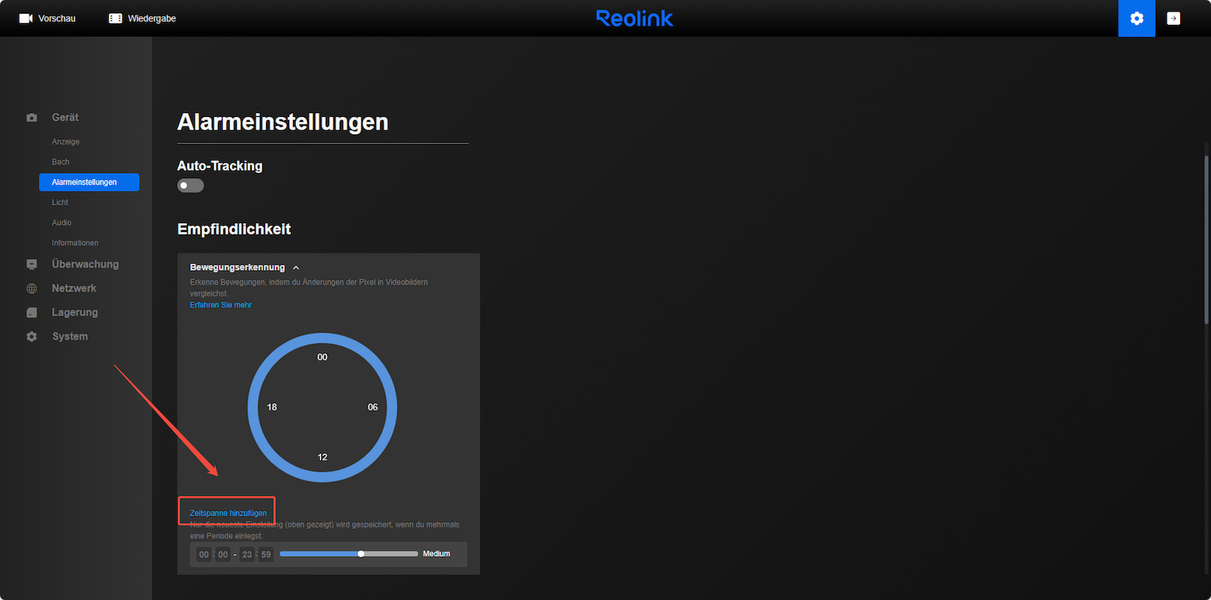Select Bach in the sidebar
Image resolution: width=1211 pixels, height=600 pixels.
pos(61,162)
